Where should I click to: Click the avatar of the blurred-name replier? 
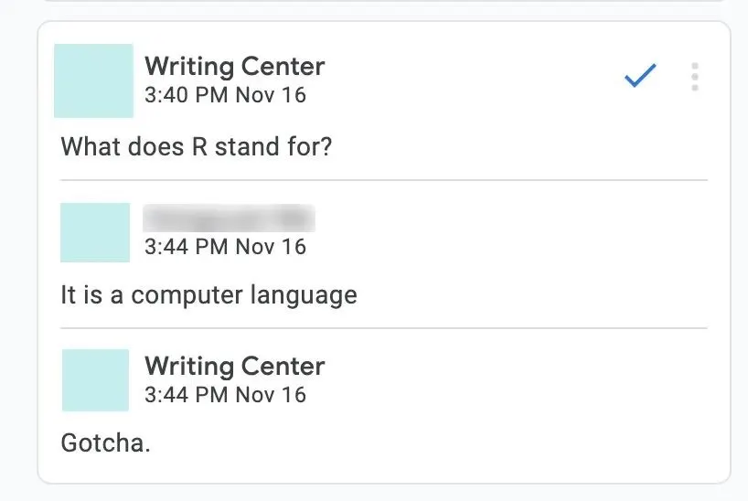click(95, 232)
